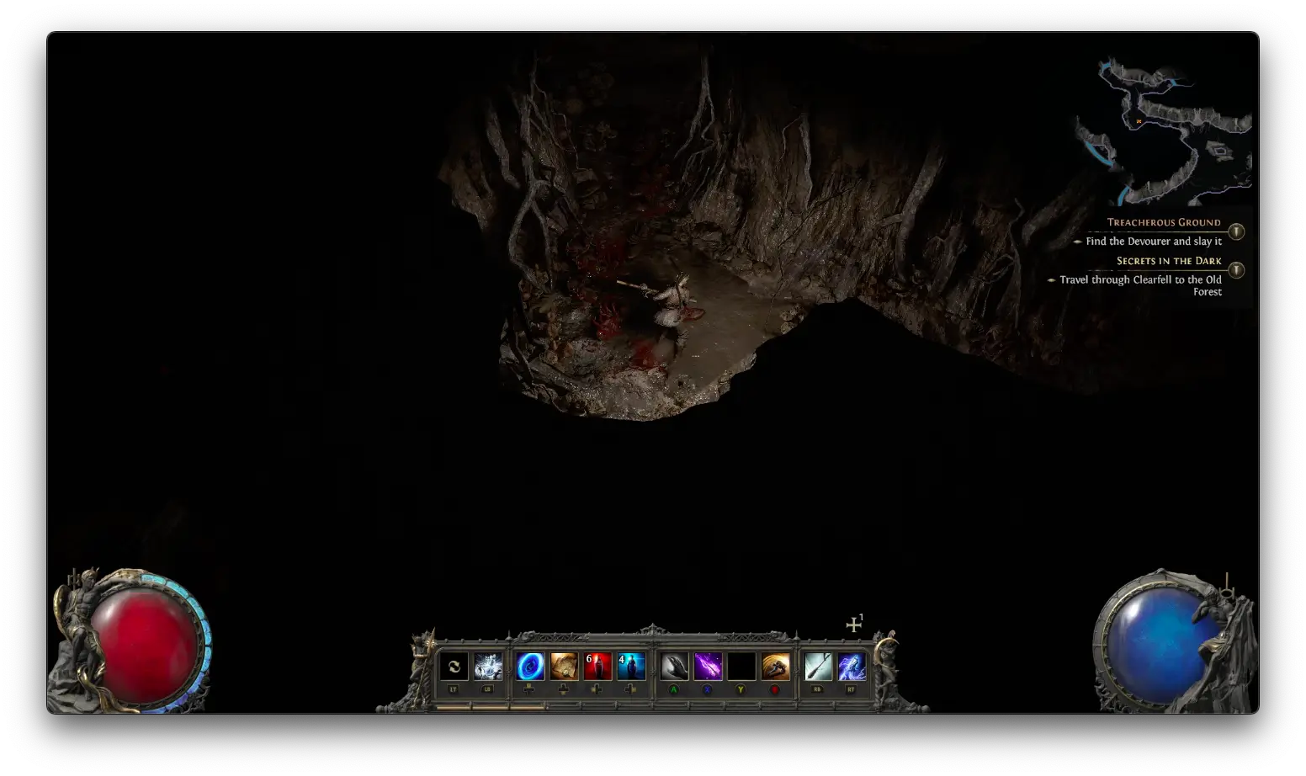This screenshot has width=1306, height=776.
Task: Click the D-pad indicator under portal skill
Action: click(x=529, y=689)
